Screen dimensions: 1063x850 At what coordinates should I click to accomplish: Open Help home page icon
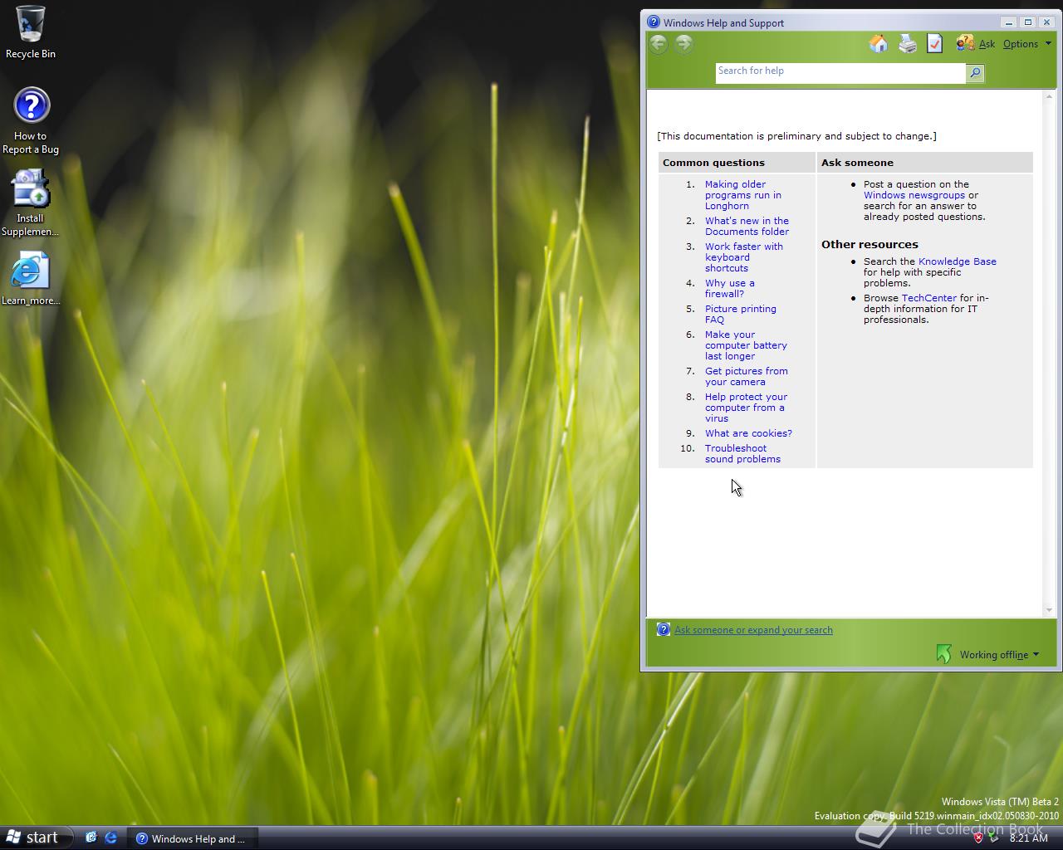pyautogui.click(x=879, y=44)
